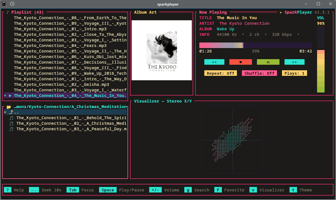The height and width of the screenshot is (200, 336).
Task: Click the A_Christmas_Meditation folder path
Action: click(x=70, y=107)
